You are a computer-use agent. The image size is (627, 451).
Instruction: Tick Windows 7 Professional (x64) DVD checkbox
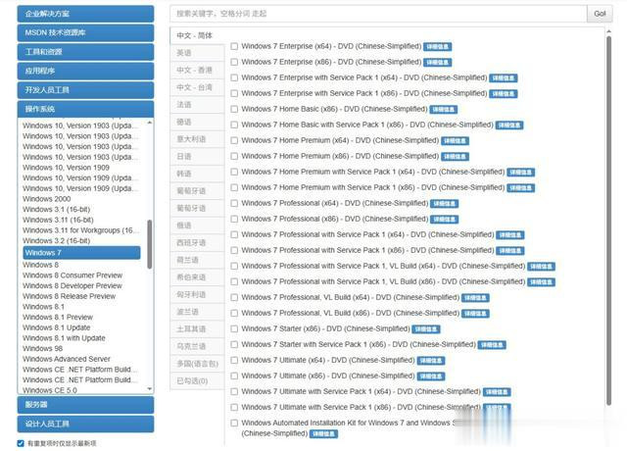pos(234,203)
